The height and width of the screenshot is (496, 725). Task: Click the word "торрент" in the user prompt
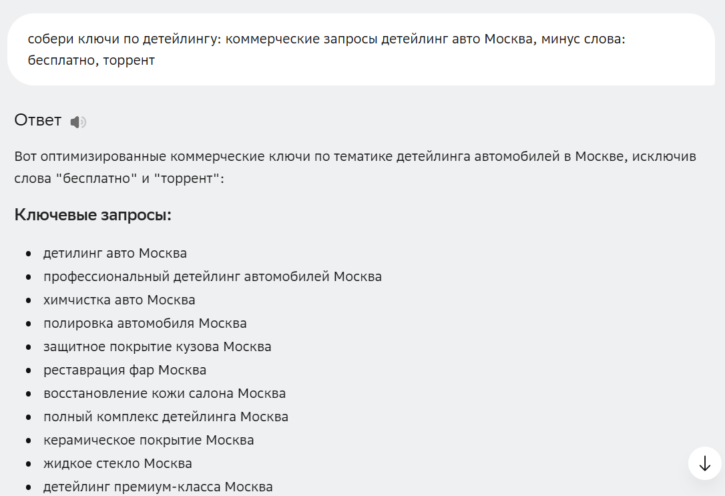pyautogui.click(x=129, y=61)
